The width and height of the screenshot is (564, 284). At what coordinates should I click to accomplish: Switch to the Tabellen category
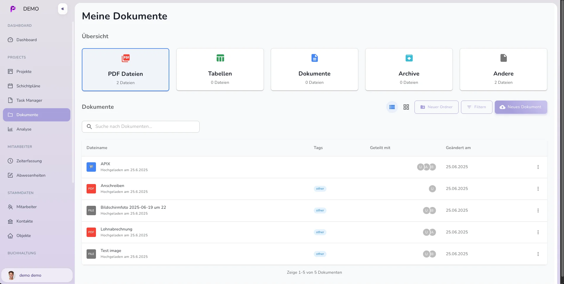[220, 70]
